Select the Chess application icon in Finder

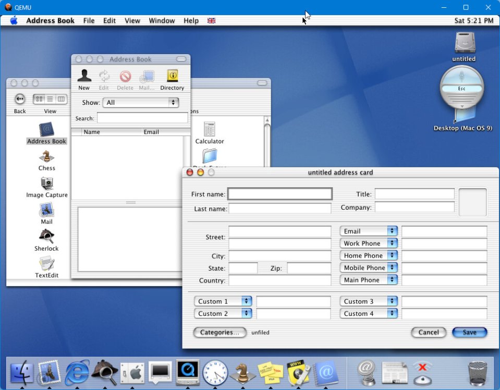point(46,157)
